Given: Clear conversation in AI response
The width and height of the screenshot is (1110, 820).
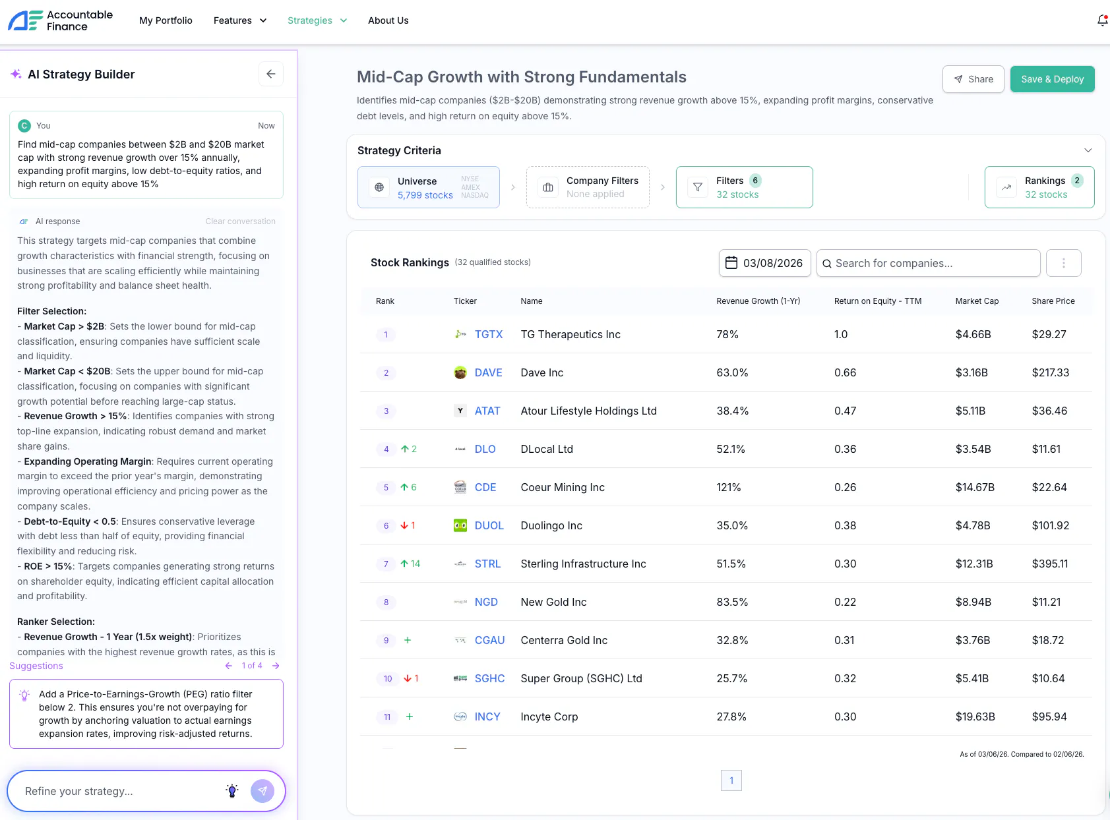Looking at the screenshot, I should click(241, 221).
